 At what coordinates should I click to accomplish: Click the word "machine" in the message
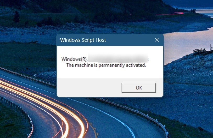(x=84, y=65)
